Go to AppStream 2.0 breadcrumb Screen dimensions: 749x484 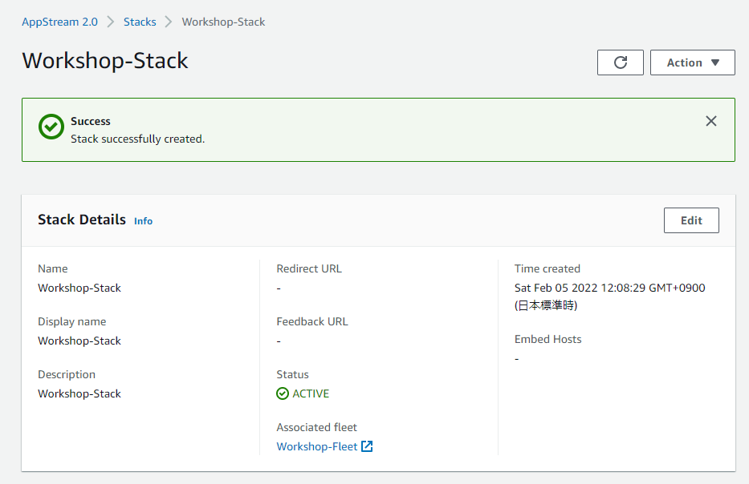click(60, 22)
